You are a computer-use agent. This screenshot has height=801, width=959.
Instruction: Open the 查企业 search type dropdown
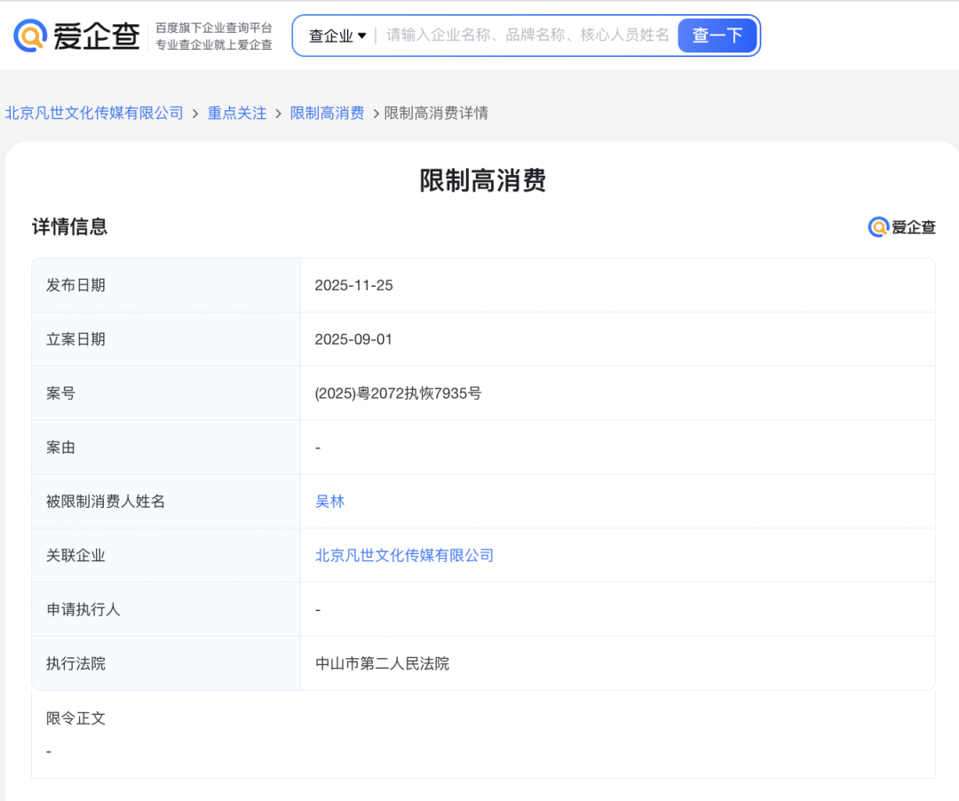tap(337, 36)
